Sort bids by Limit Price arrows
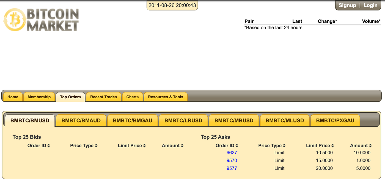Screen dimensions: 385x182 pos(144,146)
